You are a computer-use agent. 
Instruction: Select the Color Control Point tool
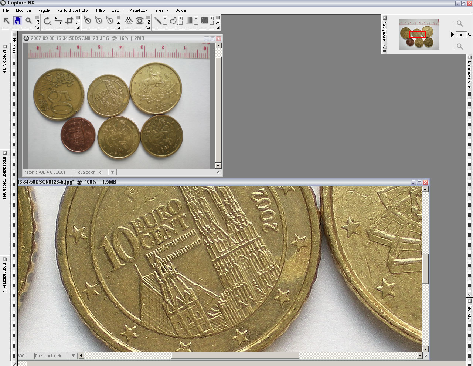128,21
